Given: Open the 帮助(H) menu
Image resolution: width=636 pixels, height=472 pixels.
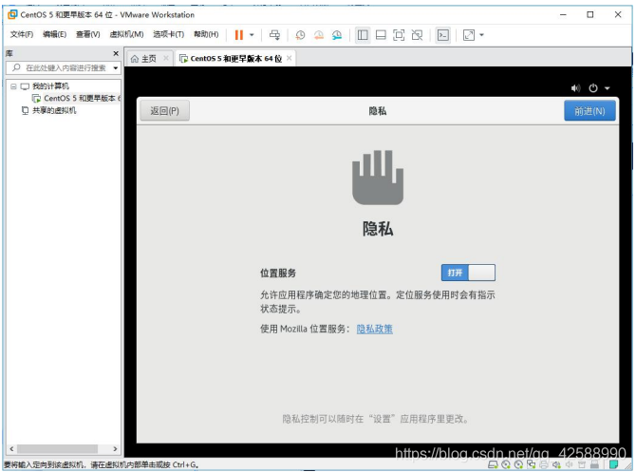Looking at the screenshot, I should point(206,34).
